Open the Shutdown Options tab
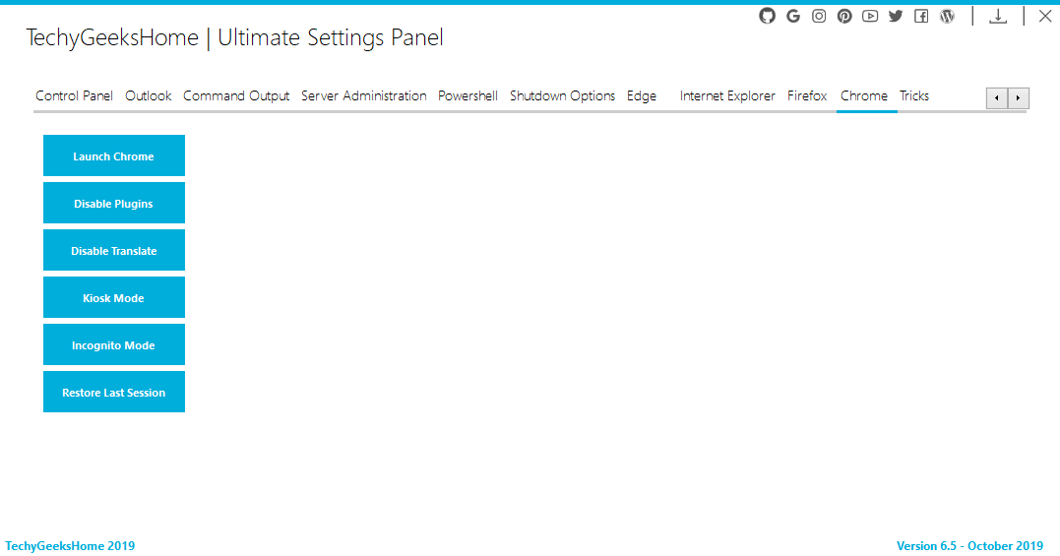The image size is (1060, 556). coord(562,95)
